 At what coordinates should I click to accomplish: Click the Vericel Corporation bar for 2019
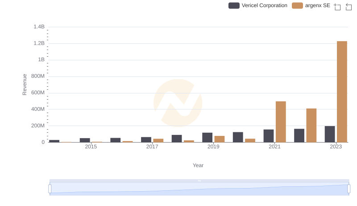coord(207,138)
